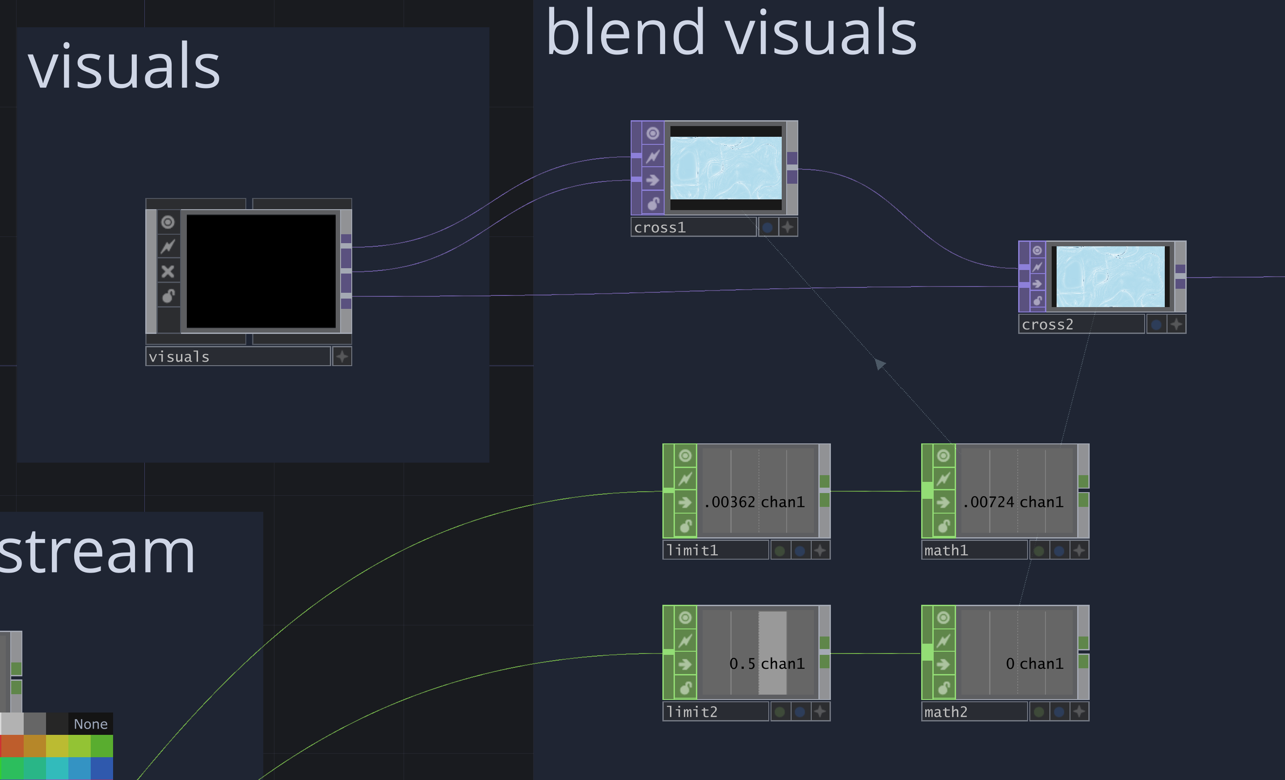Viewport: 1285px width, 780px height.
Task: Pick the light gray color swatch
Action: (12, 724)
